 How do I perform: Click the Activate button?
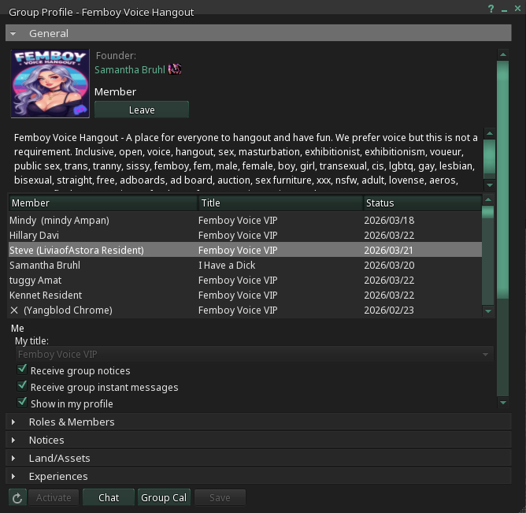pos(54,497)
